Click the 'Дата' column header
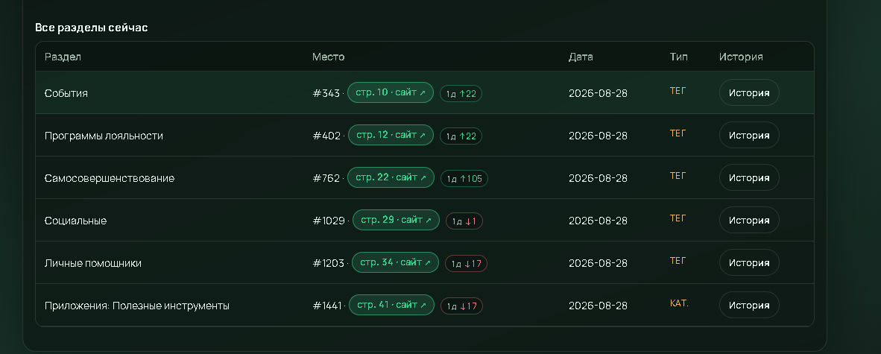The image size is (881, 354). (x=581, y=57)
